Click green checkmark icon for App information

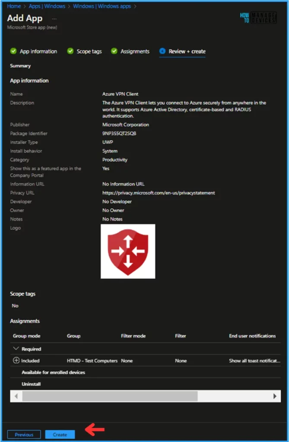pos(13,51)
